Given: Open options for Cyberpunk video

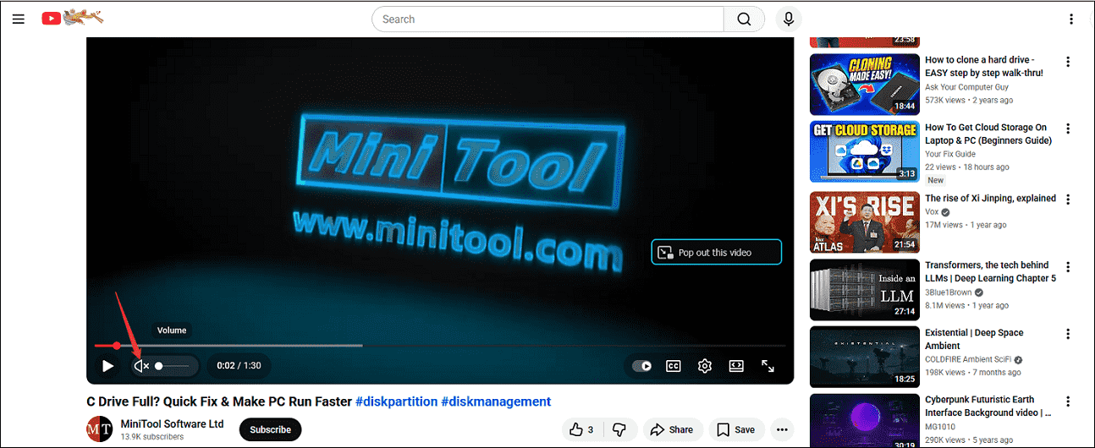Looking at the screenshot, I should pos(1068,401).
